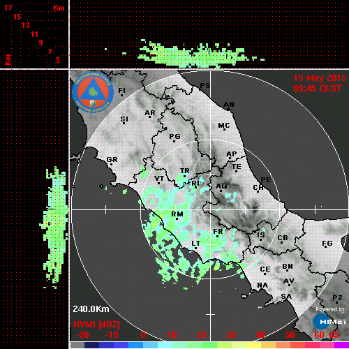Click the left side cross-section echo
The height and width of the screenshot is (349, 349).
(x=54, y=228)
